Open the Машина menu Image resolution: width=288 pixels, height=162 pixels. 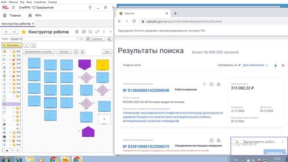(x=13, y=2)
